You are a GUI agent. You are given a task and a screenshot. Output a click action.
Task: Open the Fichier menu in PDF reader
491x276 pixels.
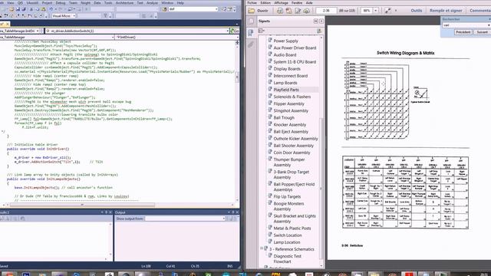(252, 3)
